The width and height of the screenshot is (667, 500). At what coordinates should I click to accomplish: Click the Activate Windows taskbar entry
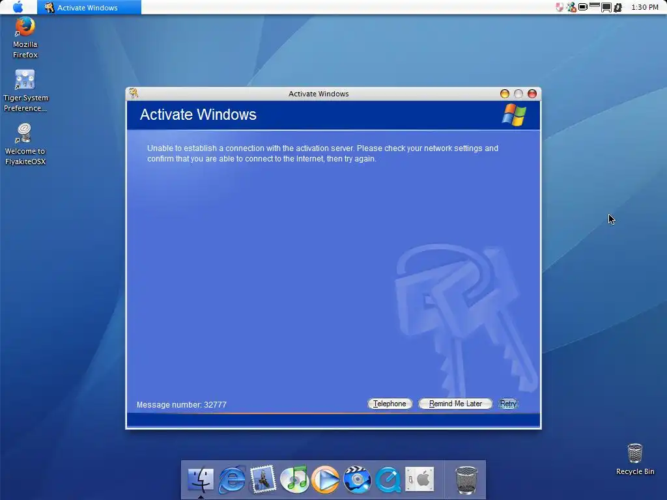pos(89,7)
